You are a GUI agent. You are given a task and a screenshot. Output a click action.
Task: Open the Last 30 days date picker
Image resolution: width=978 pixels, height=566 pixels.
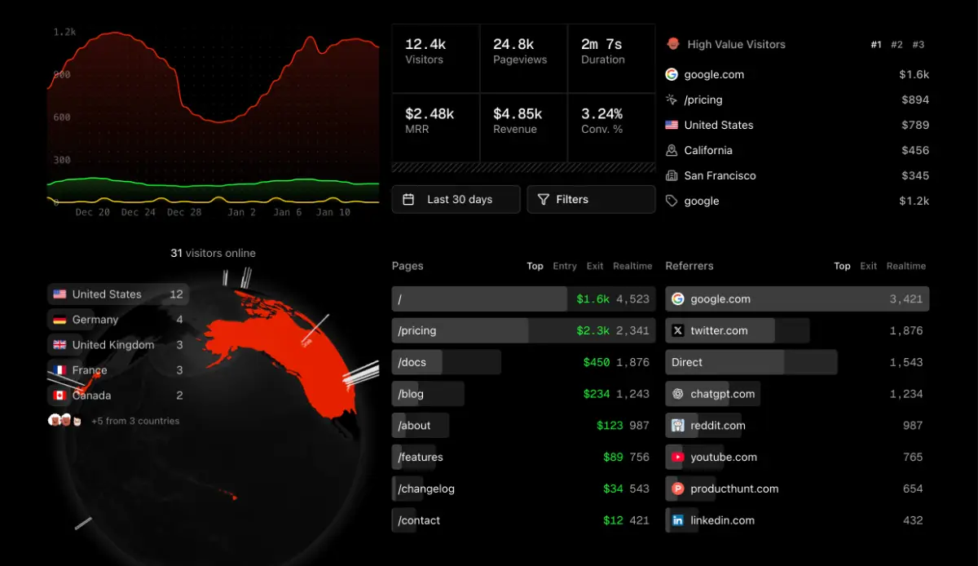(456, 200)
